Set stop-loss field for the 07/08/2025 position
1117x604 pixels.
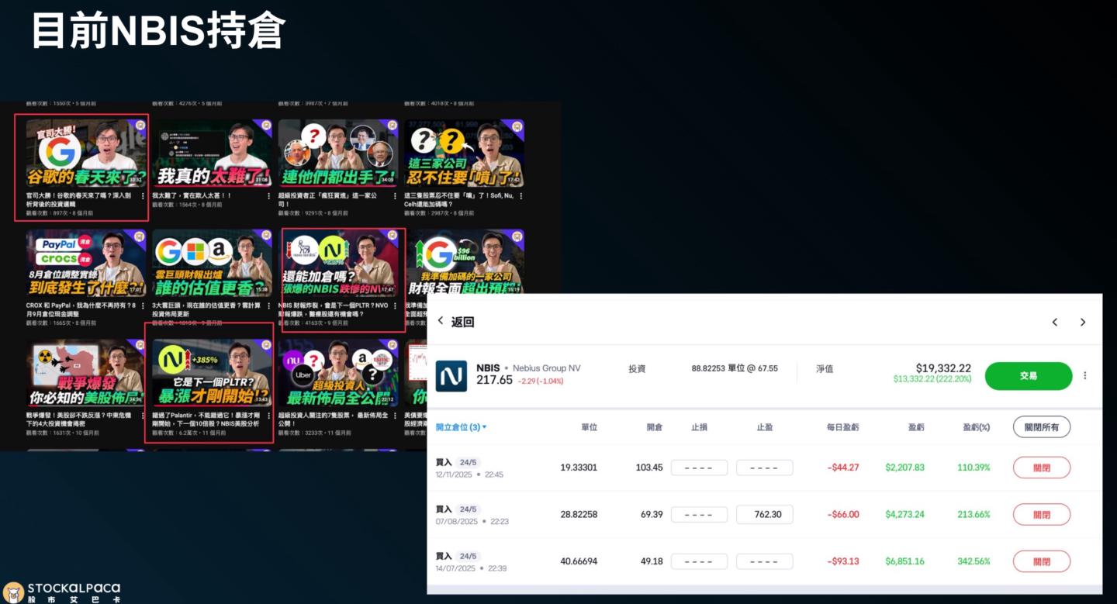699,515
